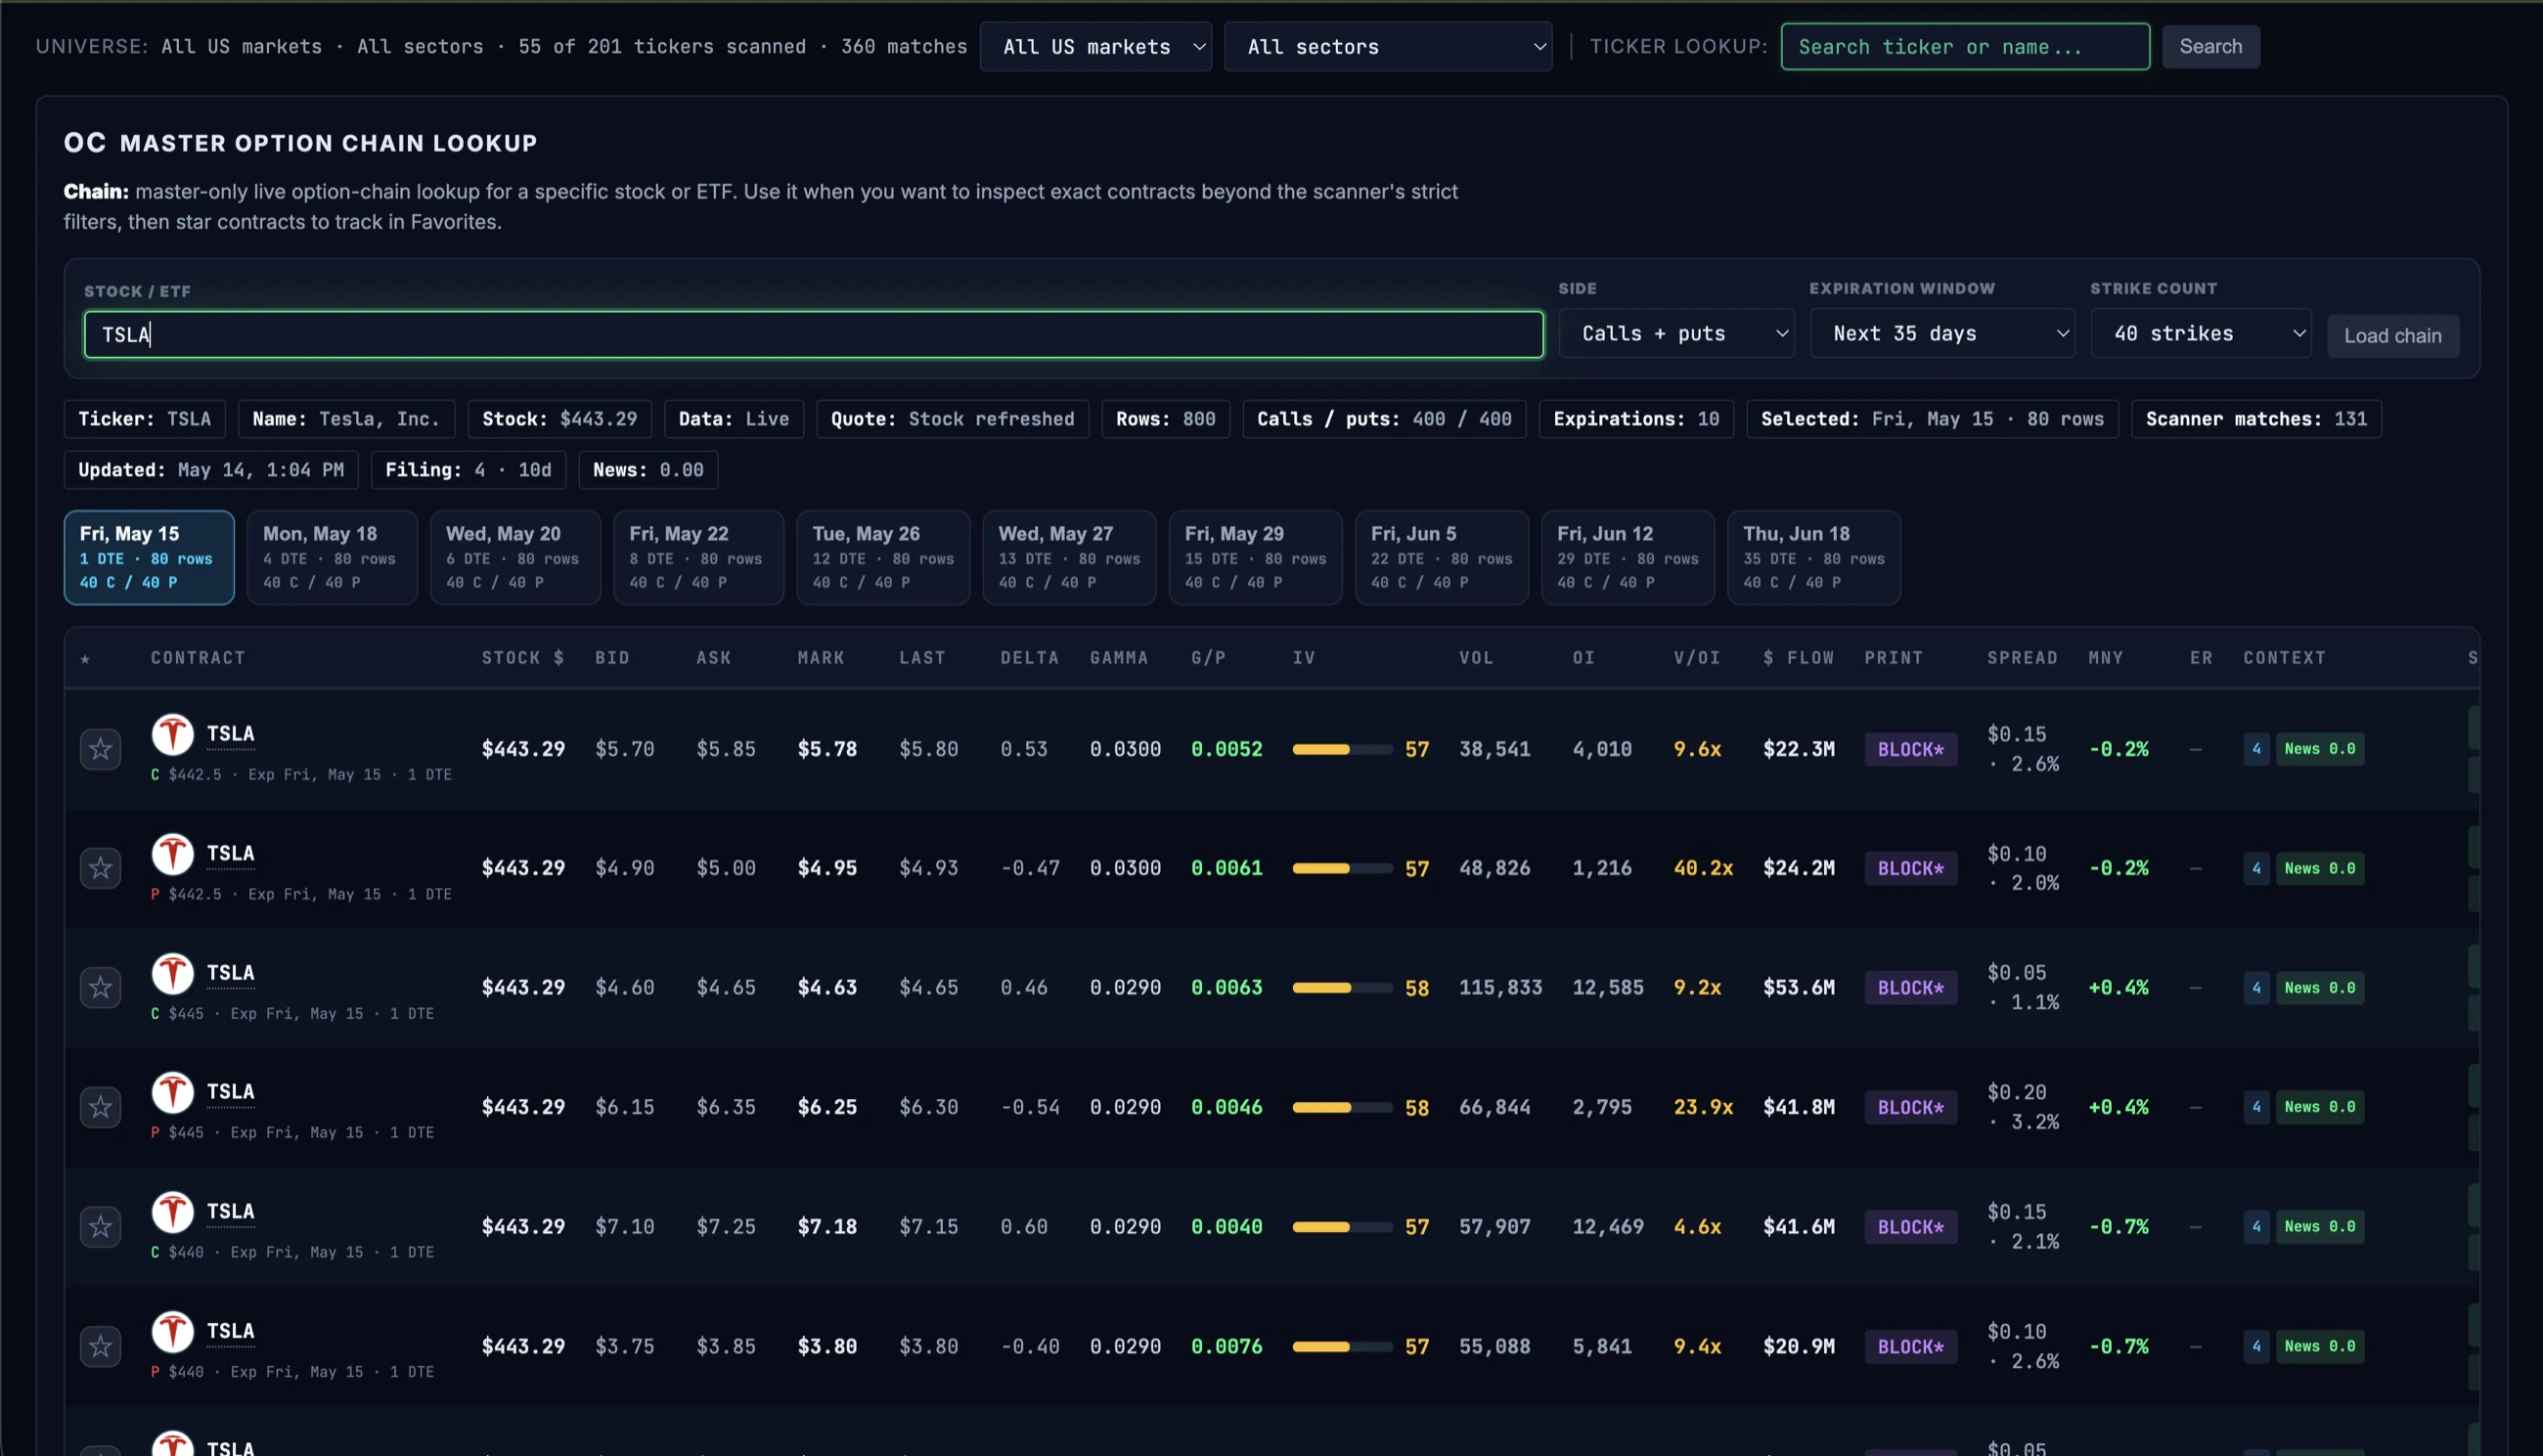Select the Fri, May 29 expiration tab
This screenshot has width=2543, height=1456.
point(1255,558)
